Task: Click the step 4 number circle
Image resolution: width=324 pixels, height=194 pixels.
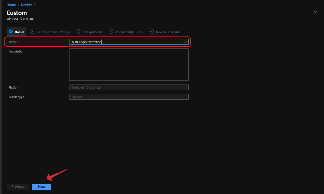Action: pos(111,32)
